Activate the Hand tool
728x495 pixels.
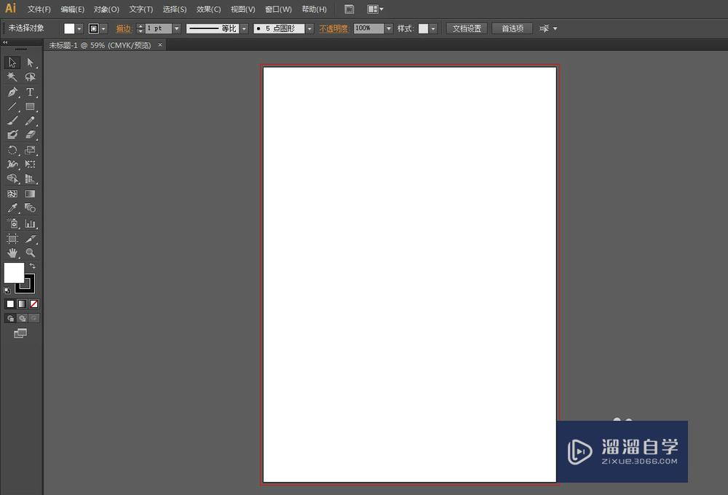[x=12, y=253]
